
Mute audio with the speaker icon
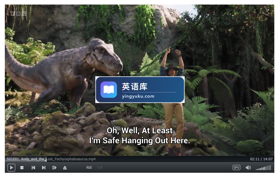[248, 168]
